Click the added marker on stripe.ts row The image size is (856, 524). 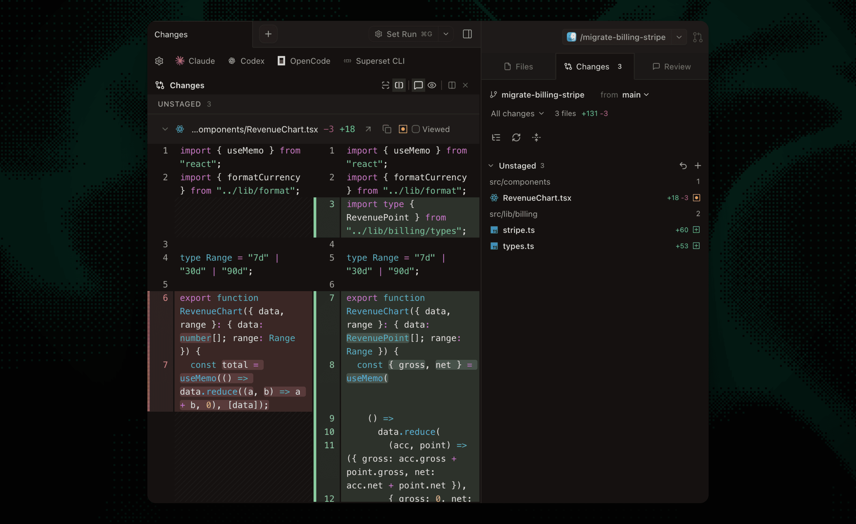(x=696, y=230)
